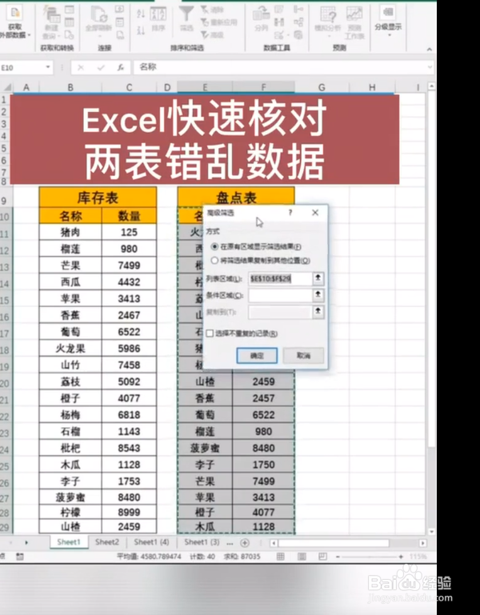Collapse the ribbon with the chevron
The height and width of the screenshot is (615, 480).
tap(430, 49)
